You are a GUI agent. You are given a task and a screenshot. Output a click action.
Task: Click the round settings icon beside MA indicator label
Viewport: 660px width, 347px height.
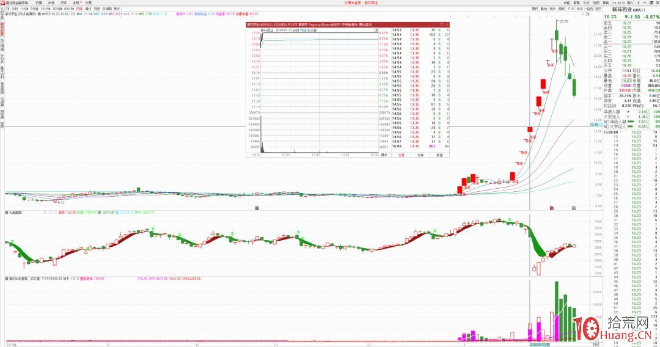point(39,14)
